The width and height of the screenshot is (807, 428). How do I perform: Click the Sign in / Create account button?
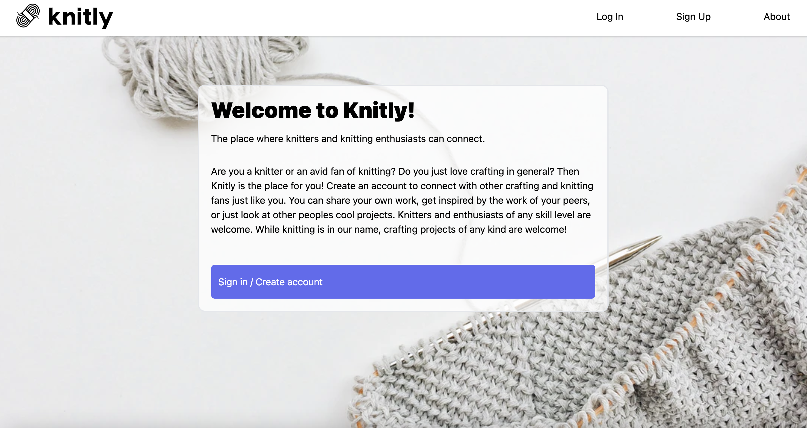403,281
